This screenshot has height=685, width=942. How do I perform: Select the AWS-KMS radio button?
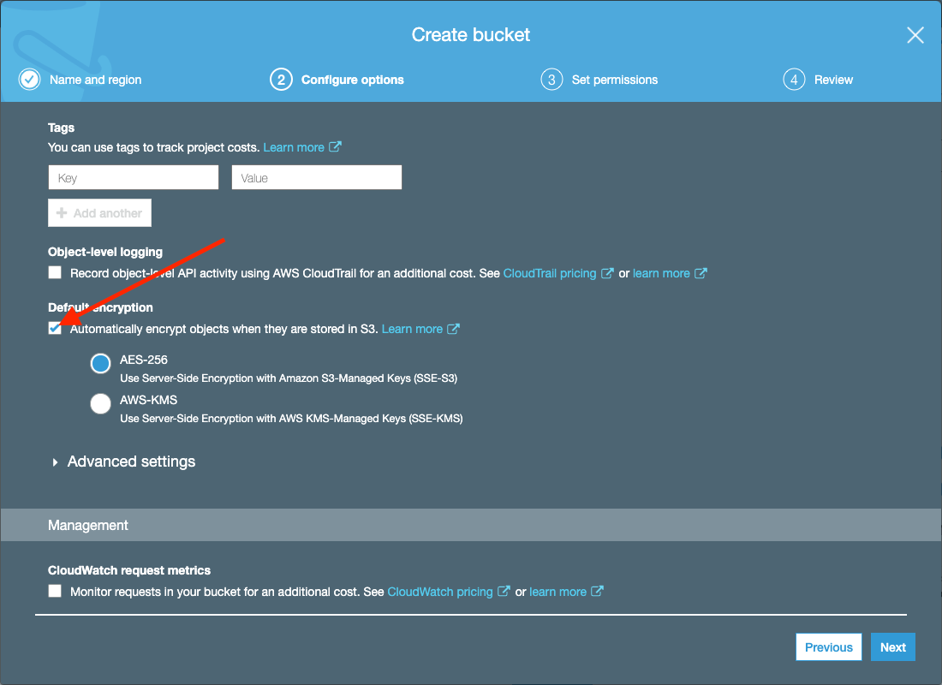point(100,403)
